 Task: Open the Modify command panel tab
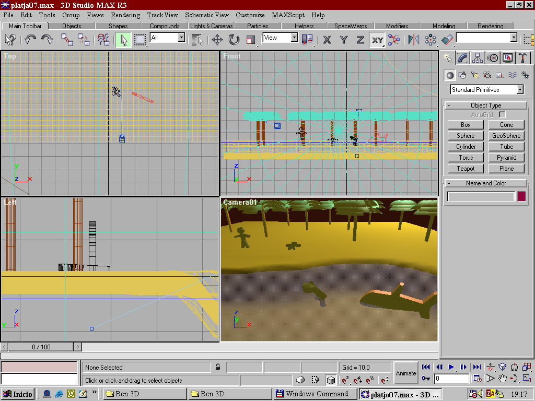tap(462, 58)
